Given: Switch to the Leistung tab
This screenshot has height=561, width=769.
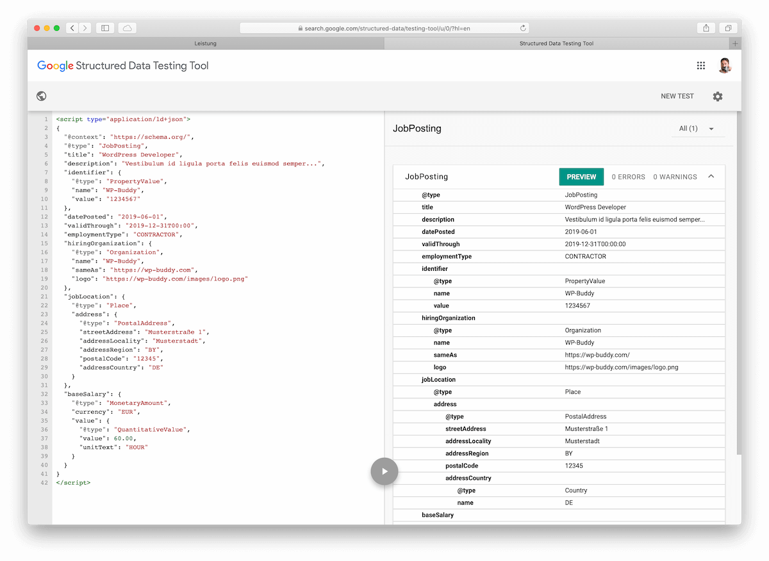Looking at the screenshot, I should coord(205,44).
